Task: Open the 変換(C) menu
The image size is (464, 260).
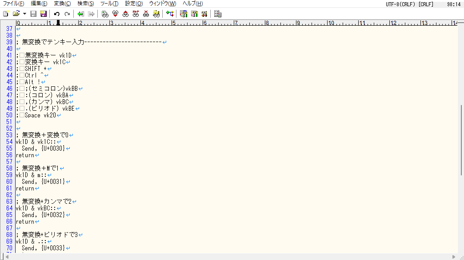Action: pyautogui.click(x=62, y=4)
